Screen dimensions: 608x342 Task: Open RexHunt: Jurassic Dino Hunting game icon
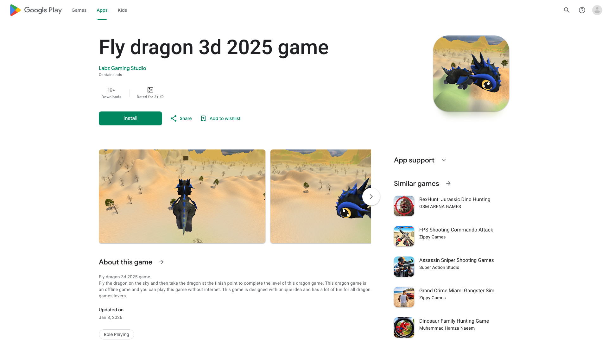(x=404, y=206)
